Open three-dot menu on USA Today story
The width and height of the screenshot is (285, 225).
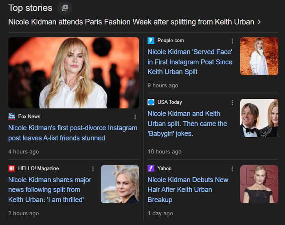click(x=232, y=103)
